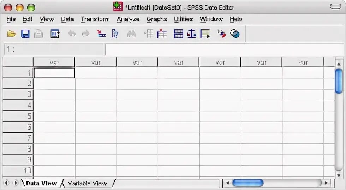
Task: Click the Split File icon
Action: coord(178,34)
